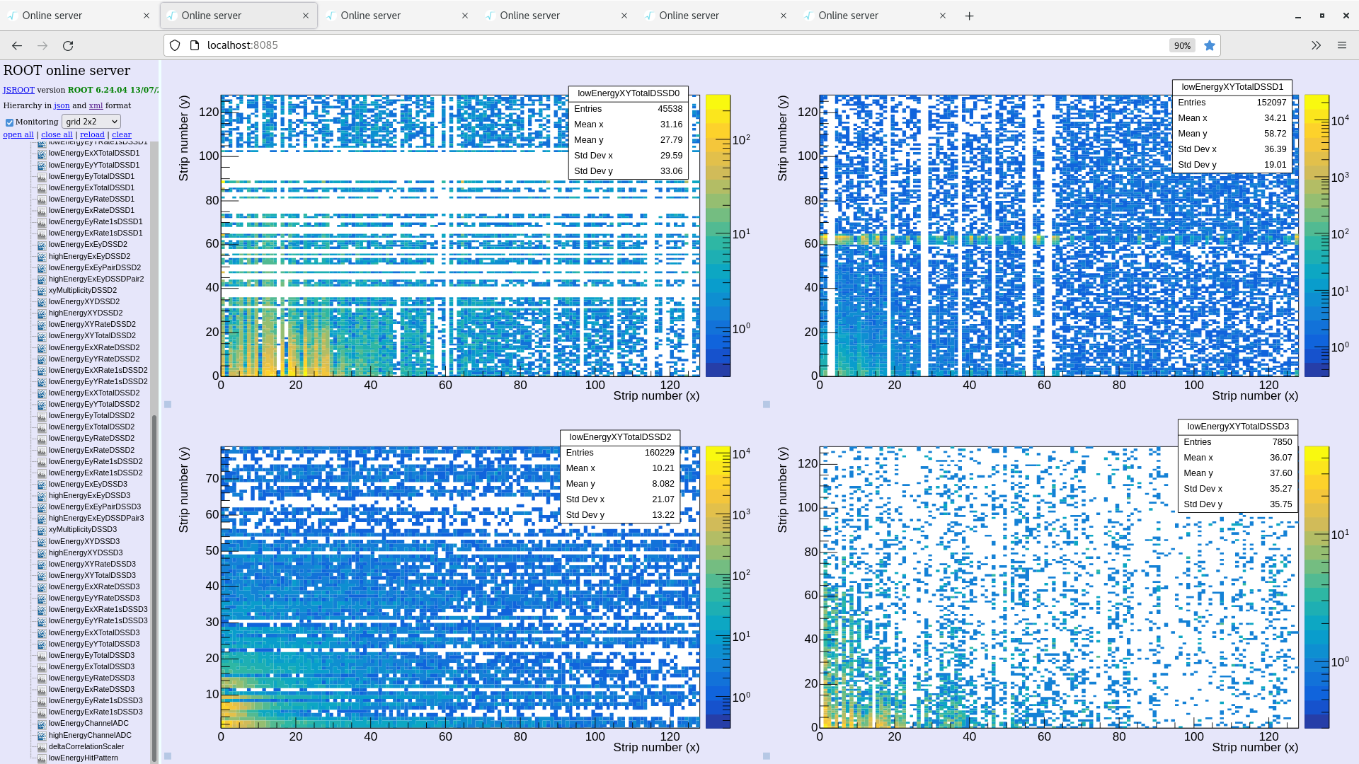Click the 'close all' link
1359x764 pixels.
coord(57,134)
